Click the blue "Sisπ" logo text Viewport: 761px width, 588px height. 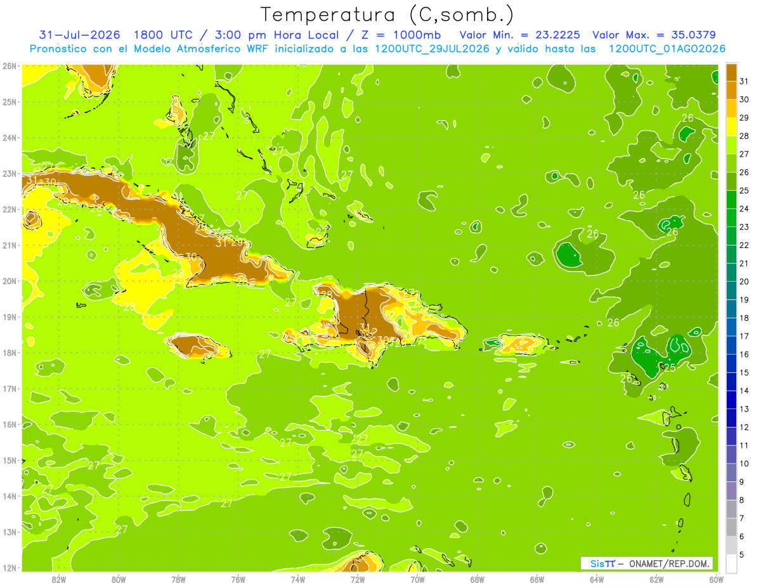coord(603,563)
